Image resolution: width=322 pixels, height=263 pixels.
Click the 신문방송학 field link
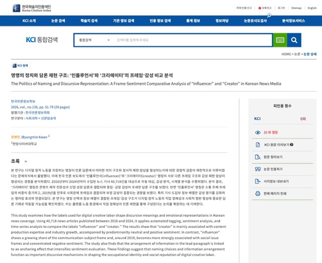[48, 118]
